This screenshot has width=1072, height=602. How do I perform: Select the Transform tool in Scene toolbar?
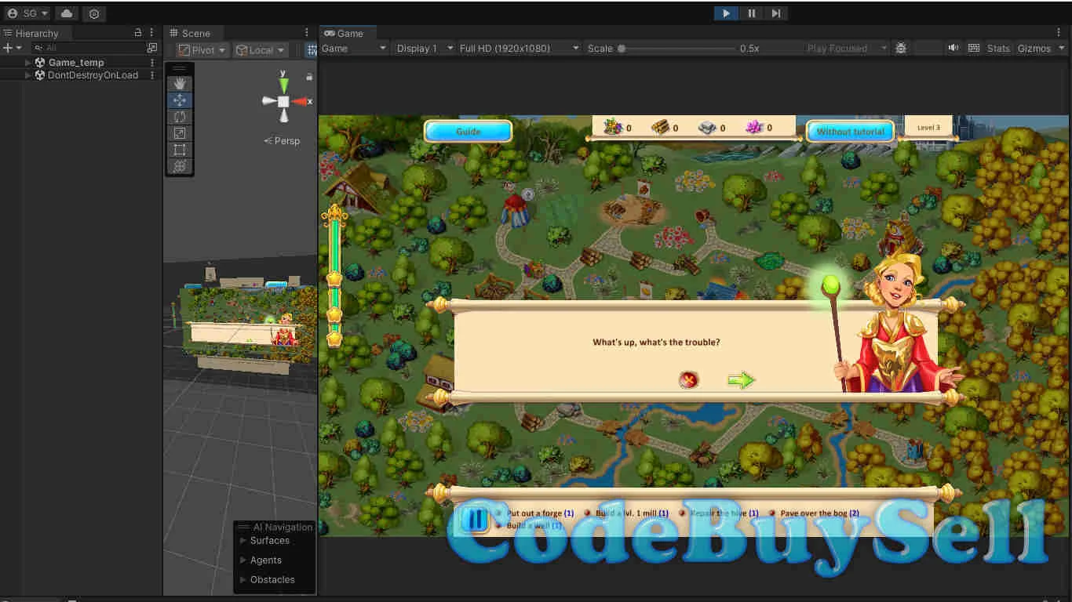pyautogui.click(x=180, y=165)
